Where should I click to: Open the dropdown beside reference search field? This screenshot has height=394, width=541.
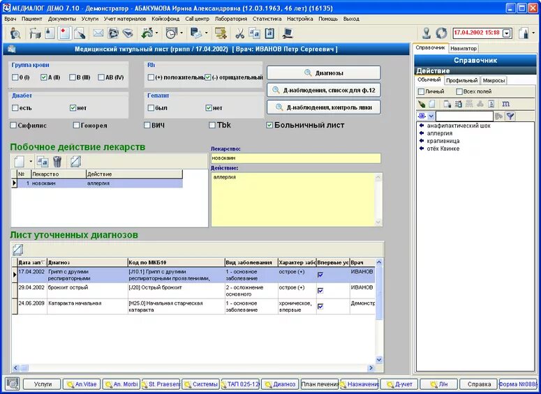coord(431,116)
